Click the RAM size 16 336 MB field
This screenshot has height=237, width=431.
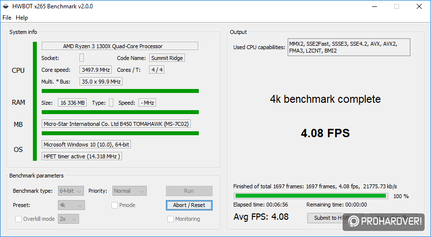point(72,103)
